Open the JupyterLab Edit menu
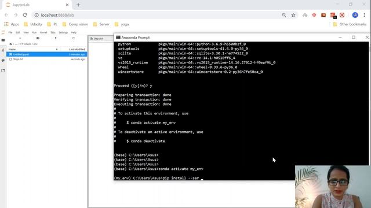Viewport: 371px width, 208px height. point(18,32)
